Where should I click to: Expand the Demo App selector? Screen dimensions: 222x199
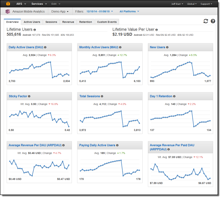point(60,11)
